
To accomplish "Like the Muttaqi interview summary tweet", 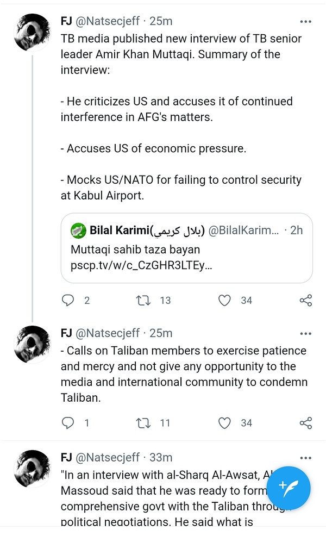I will point(224,300).
